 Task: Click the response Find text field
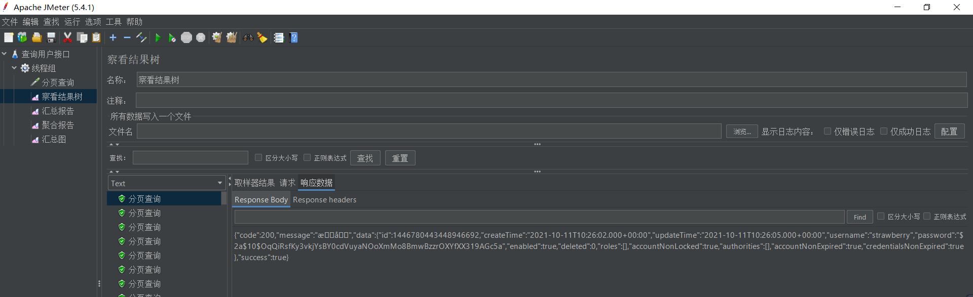pyautogui.click(x=539, y=217)
